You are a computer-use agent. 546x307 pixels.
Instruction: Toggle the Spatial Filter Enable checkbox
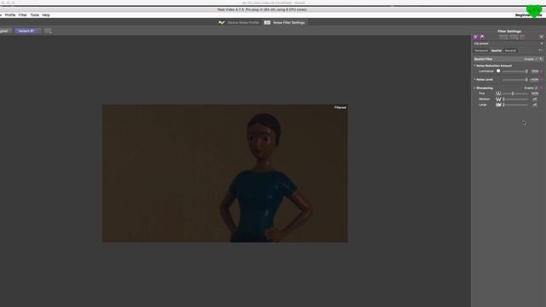click(537, 59)
